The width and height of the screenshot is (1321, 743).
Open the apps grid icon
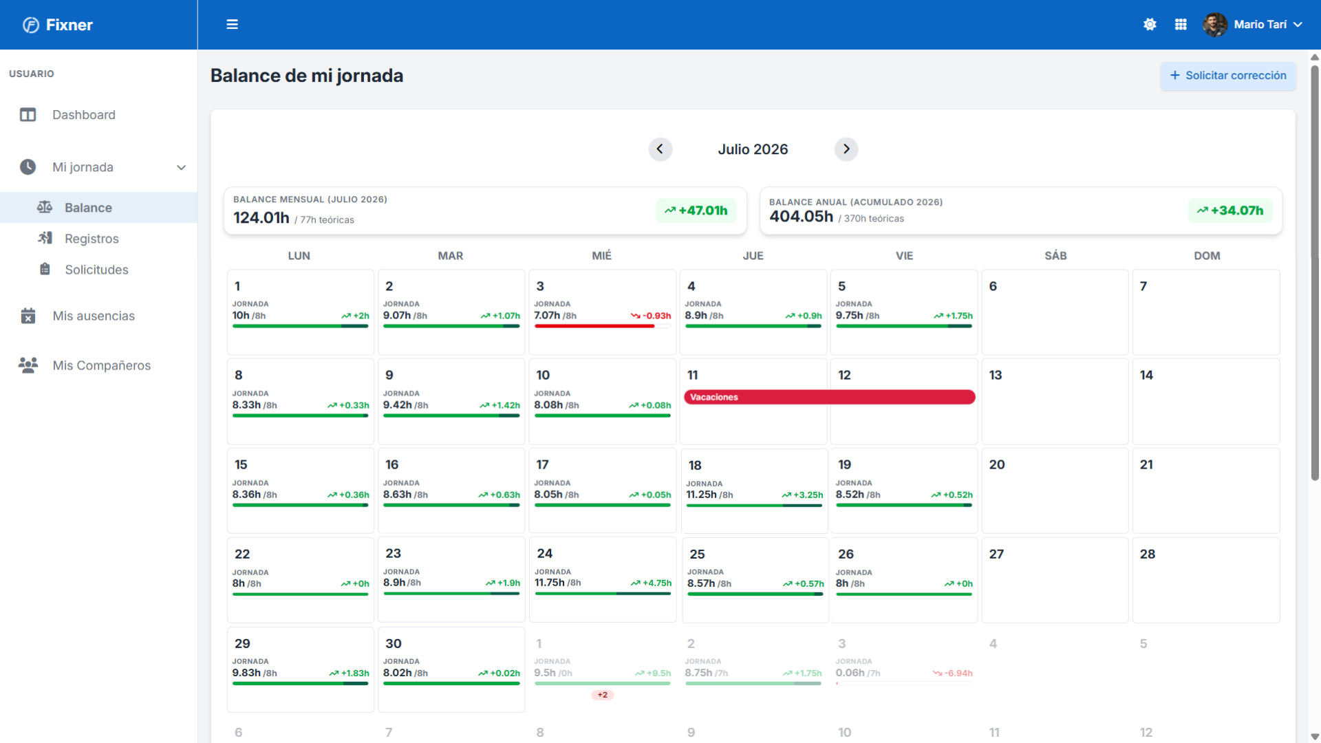[1181, 25]
